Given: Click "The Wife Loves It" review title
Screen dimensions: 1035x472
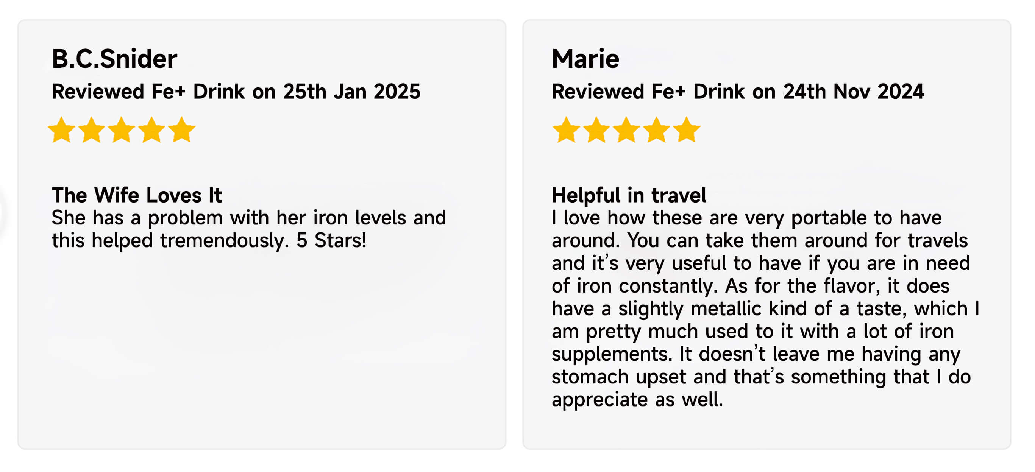Looking at the screenshot, I should (x=137, y=195).
